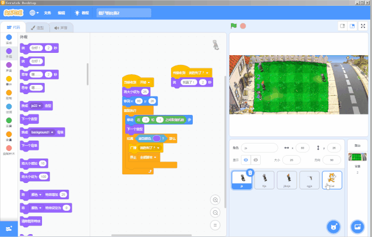Open the broadcast message dropdown inside the if block
This screenshot has width=372, height=237.
tap(150, 148)
